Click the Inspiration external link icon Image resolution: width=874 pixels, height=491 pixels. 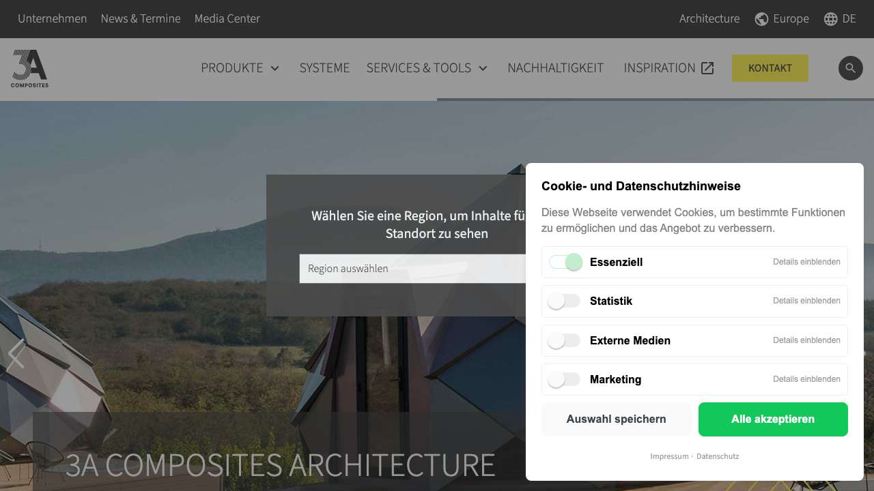(x=707, y=68)
